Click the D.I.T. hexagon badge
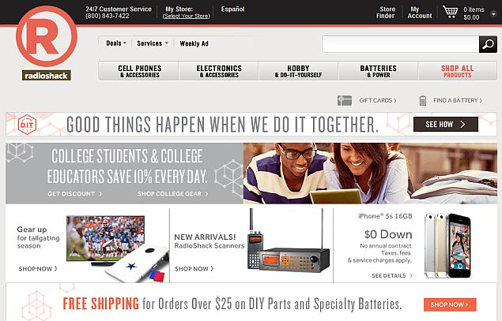 27,125
